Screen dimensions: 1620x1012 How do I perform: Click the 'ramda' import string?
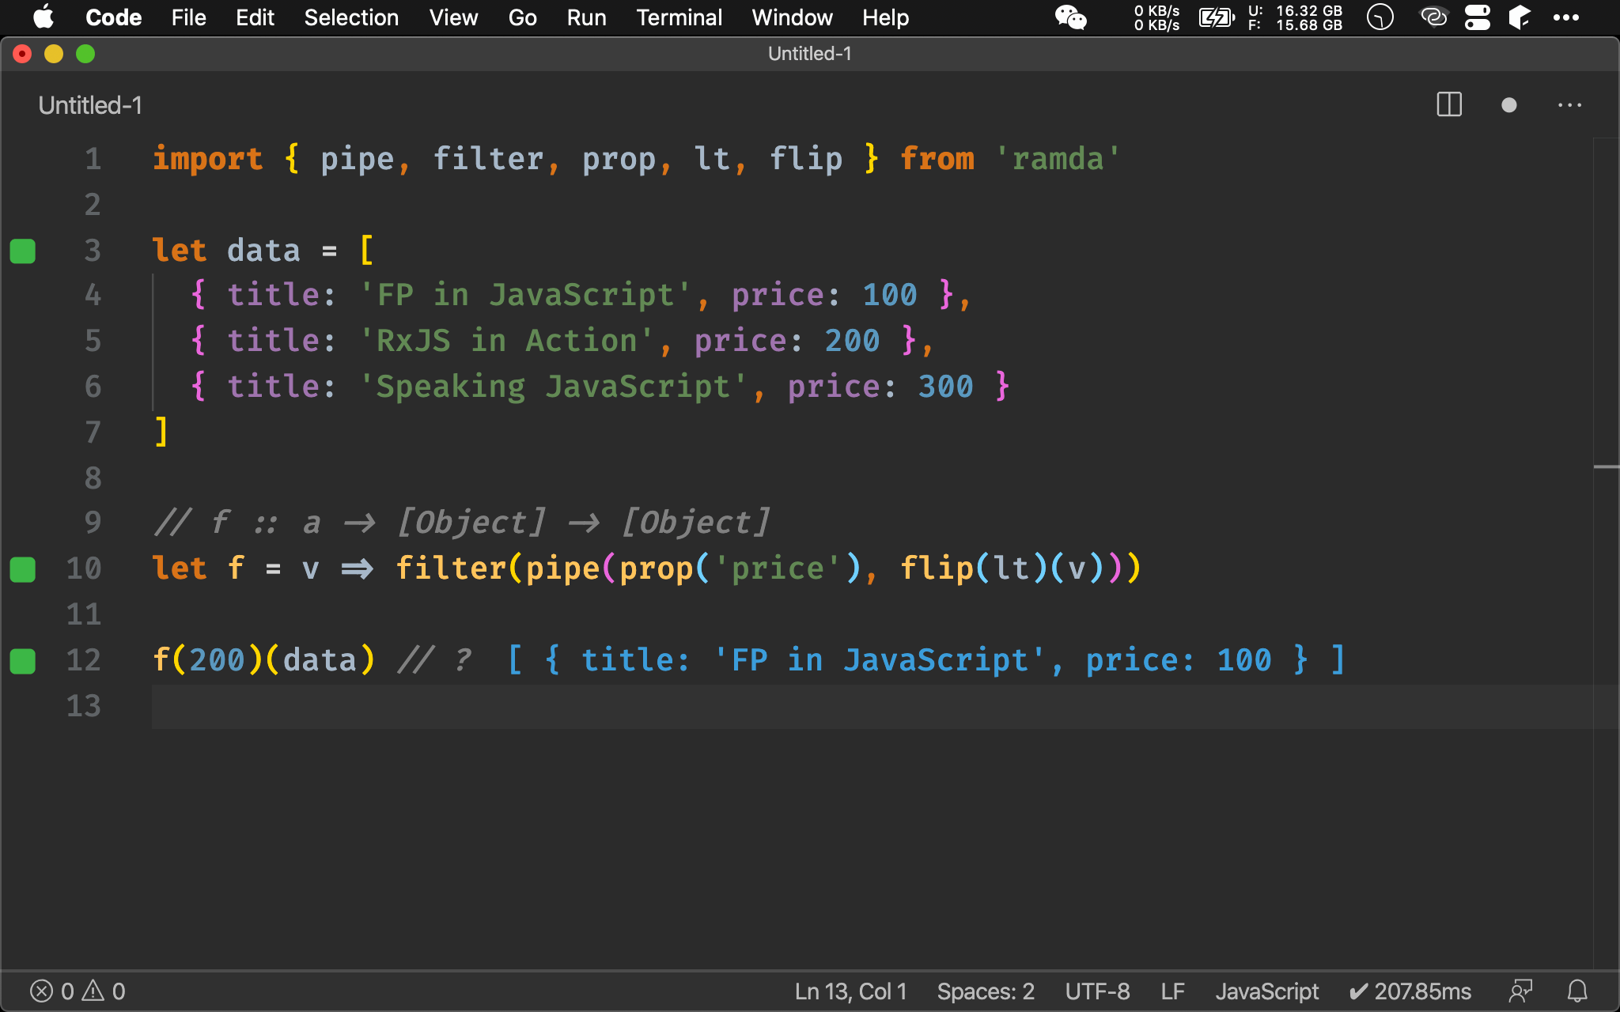(x=1058, y=159)
